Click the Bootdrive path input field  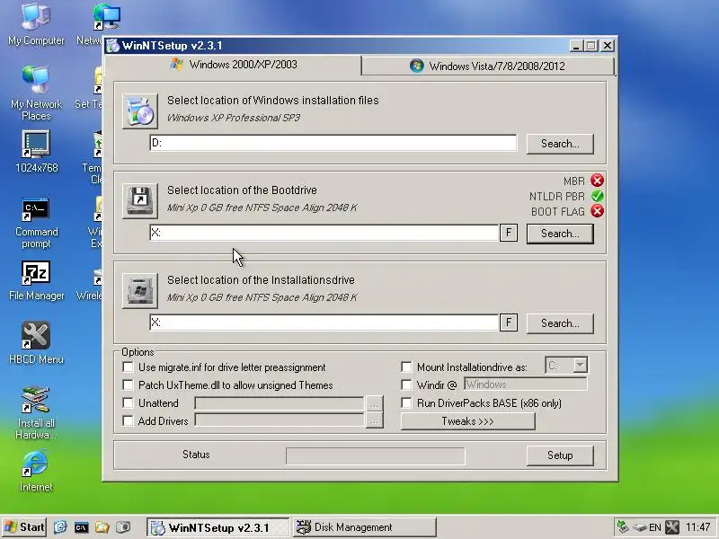tap(324, 233)
